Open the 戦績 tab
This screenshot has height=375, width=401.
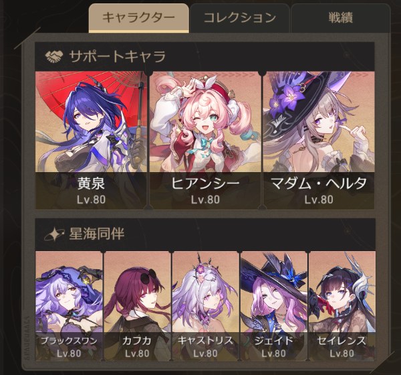[x=341, y=18]
